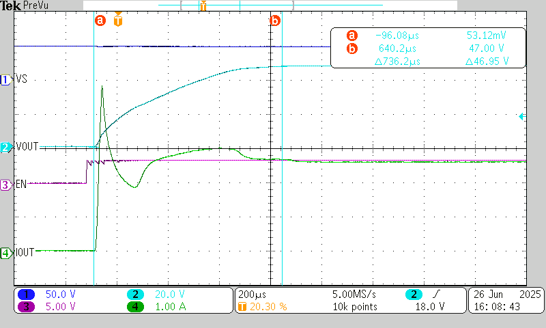
Task: Toggle channel 4 badge showing 1.00 A
Action: click(x=136, y=306)
